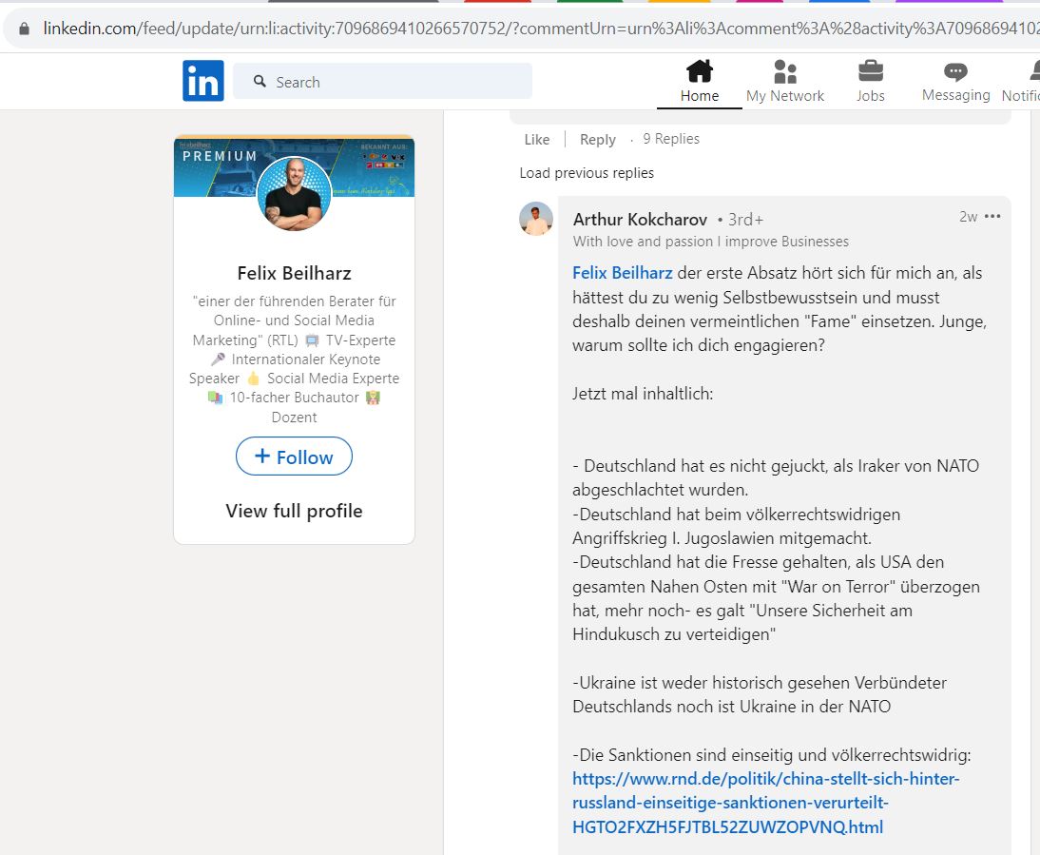Click 'Jetzt mal inhaltlich:' text
Viewport: 1040px width, 855px height.
(x=642, y=394)
